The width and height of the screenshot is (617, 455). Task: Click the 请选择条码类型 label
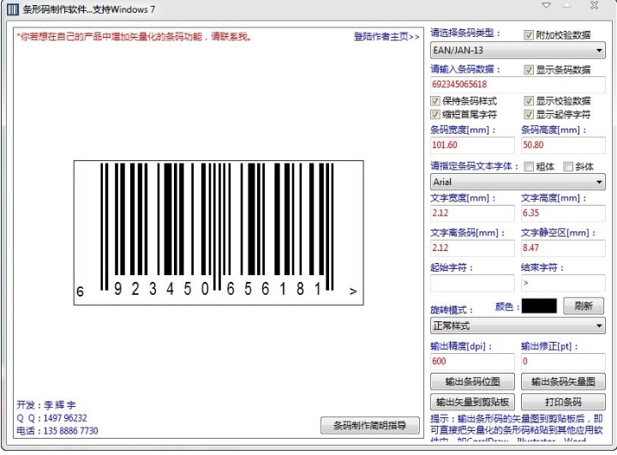click(465, 33)
